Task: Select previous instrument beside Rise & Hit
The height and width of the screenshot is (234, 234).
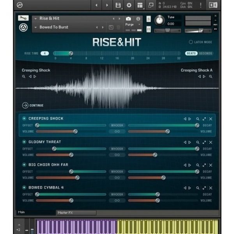Action: point(113,19)
